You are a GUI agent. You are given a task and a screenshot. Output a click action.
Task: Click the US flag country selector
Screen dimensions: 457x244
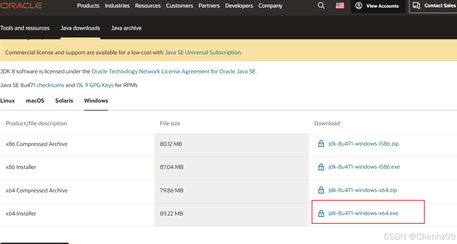[340, 6]
